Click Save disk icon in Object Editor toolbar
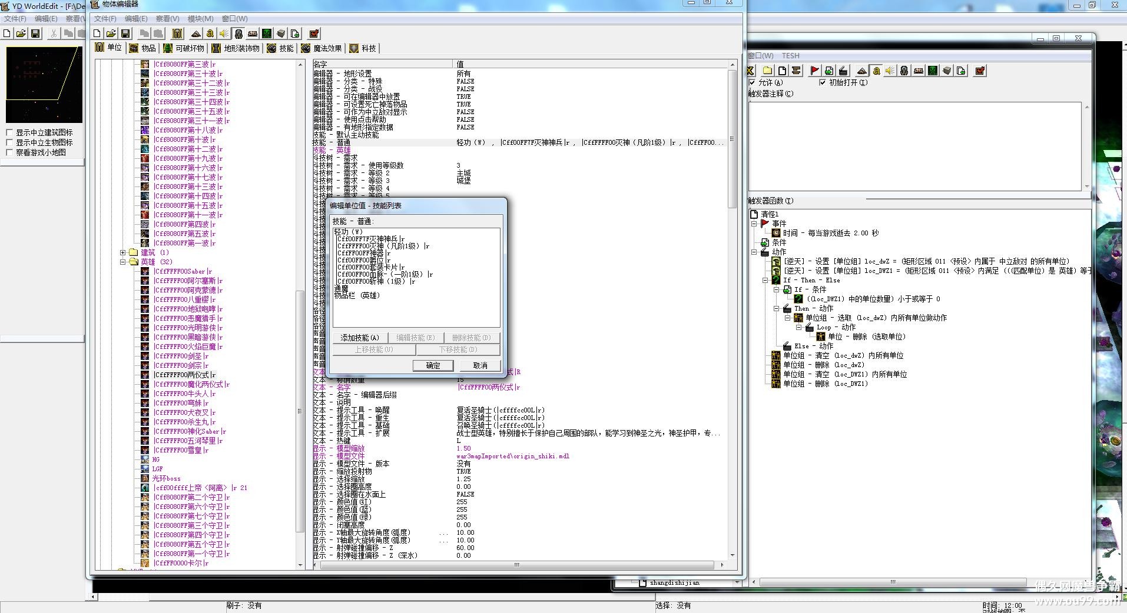Image resolution: width=1127 pixels, height=613 pixels. [125, 34]
